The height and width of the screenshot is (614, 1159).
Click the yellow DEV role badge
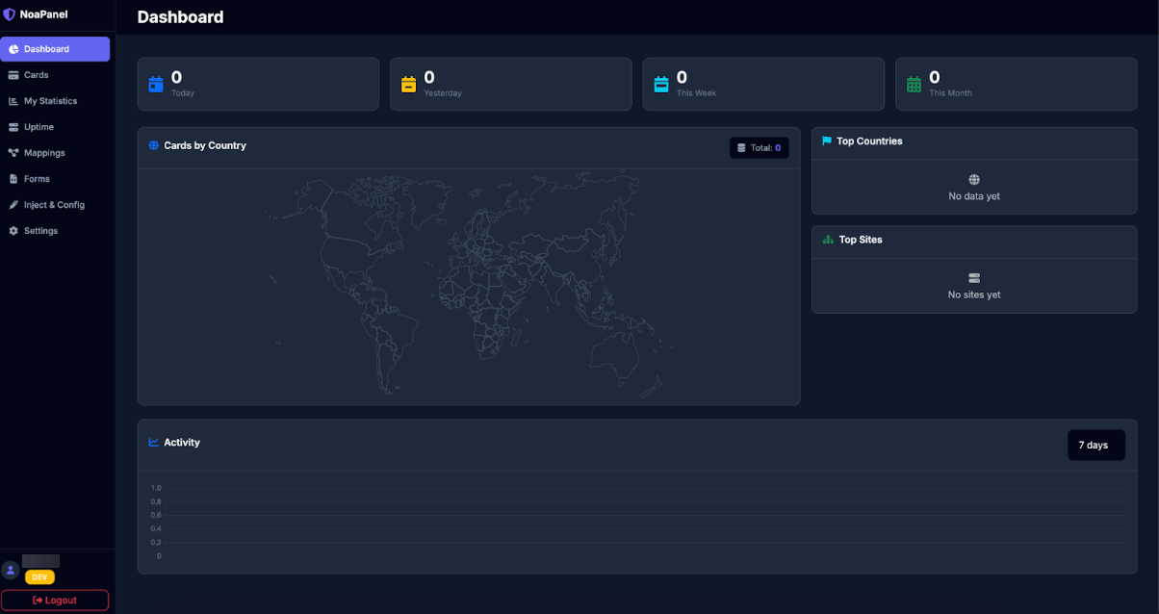point(39,577)
